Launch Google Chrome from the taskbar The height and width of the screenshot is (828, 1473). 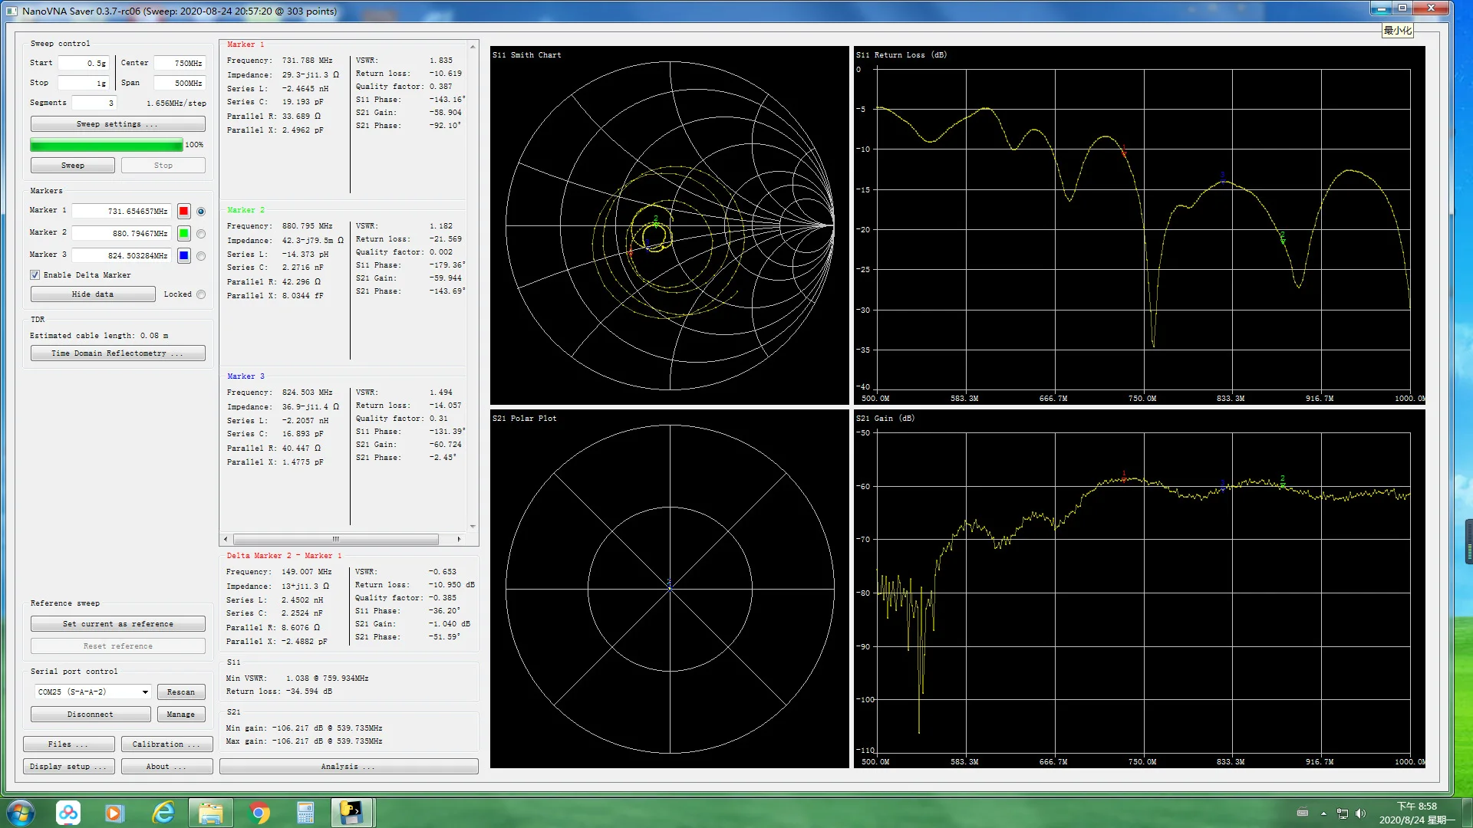click(x=259, y=813)
